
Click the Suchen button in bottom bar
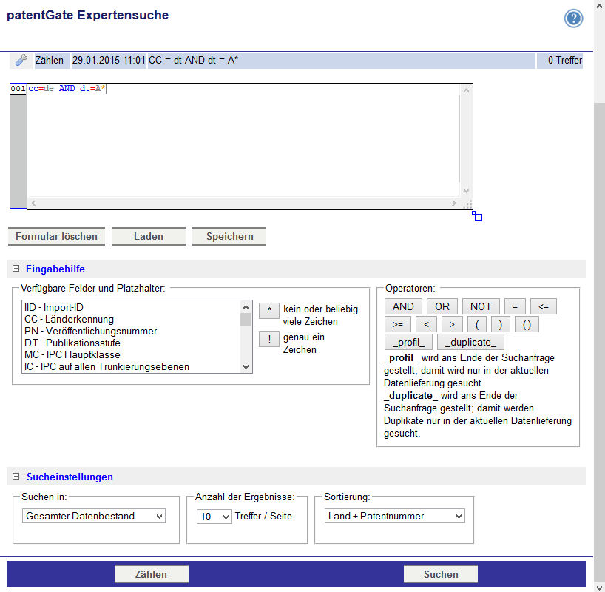pyautogui.click(x=441, y=574)
